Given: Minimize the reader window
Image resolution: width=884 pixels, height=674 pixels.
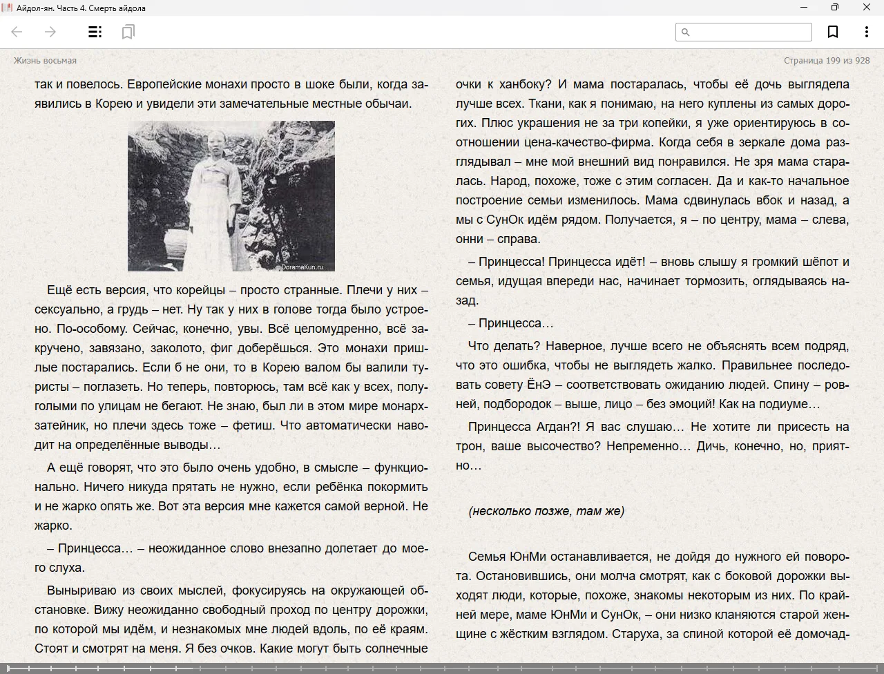Looking at the screenshot, I should click(804, 8).
